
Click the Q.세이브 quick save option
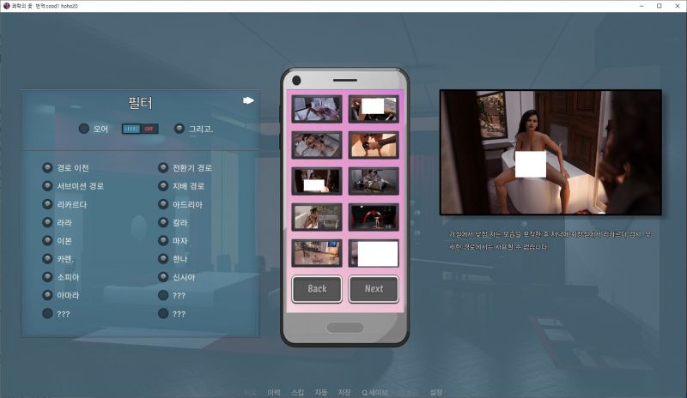[374, 392]
